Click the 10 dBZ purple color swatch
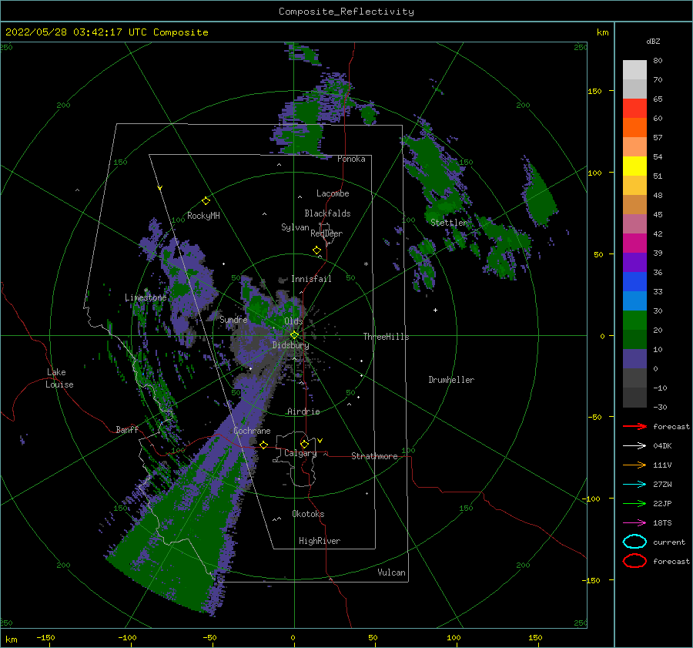693x648 pixels. 634,359
